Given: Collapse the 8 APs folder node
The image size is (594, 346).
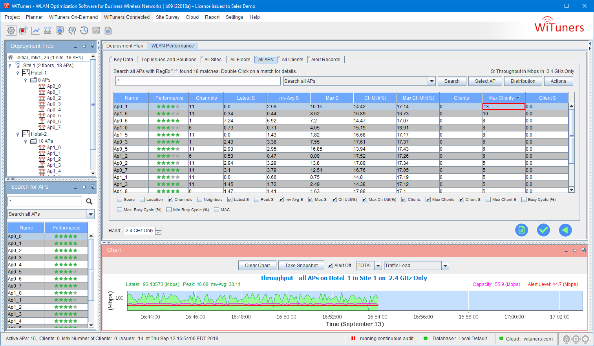Looking at the screenshot, I should pyautogui.click(x=26, y=80).
